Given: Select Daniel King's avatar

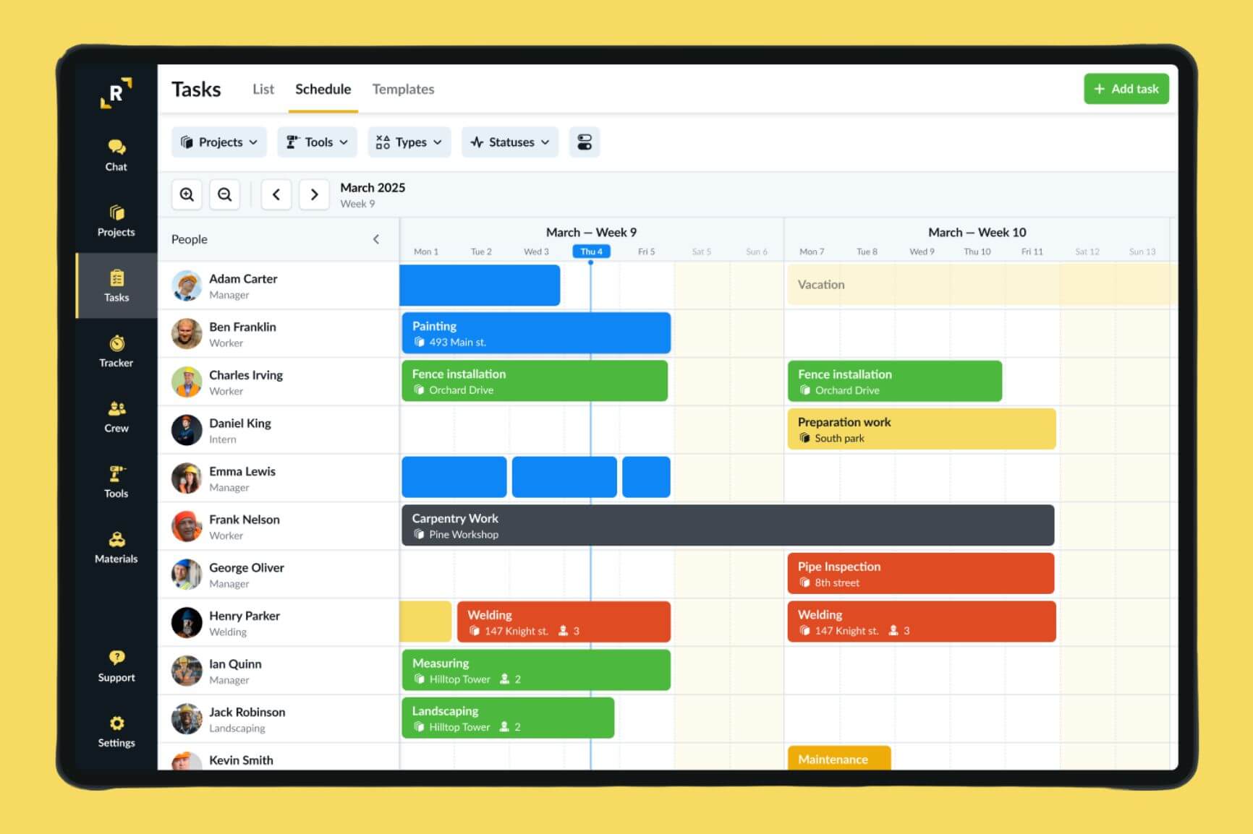Looking at the screenshot, I should click(187, 430).
